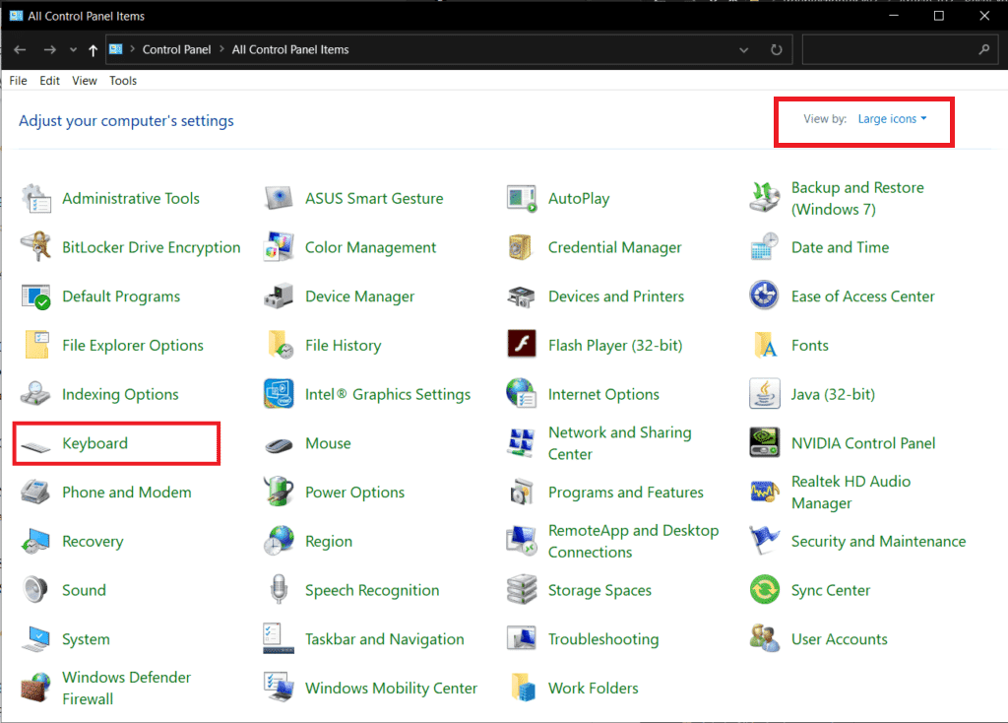Open the address bar history dropdown
The height and width of the screenshot is (723, 1008).
(x=744, y=49)
